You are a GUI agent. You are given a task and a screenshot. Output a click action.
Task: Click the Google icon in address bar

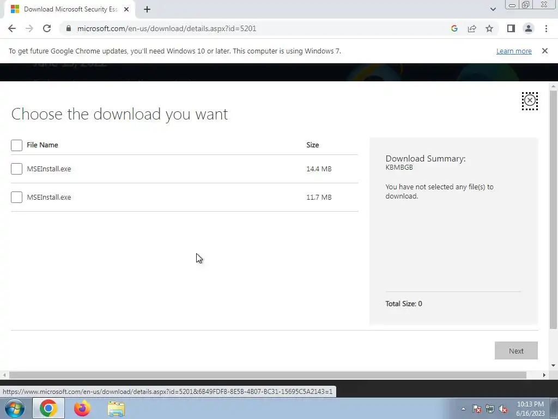pos(454,28)
